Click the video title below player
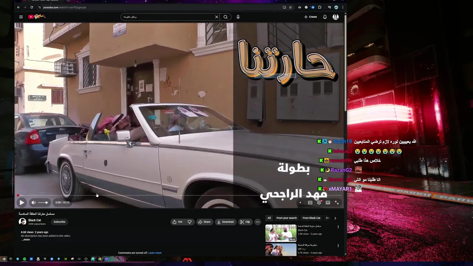 click(x=37, y=214)
